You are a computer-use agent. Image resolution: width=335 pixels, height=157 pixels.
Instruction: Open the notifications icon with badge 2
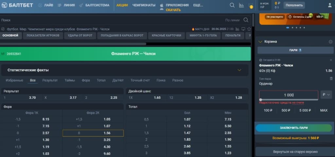coord(251,6)
